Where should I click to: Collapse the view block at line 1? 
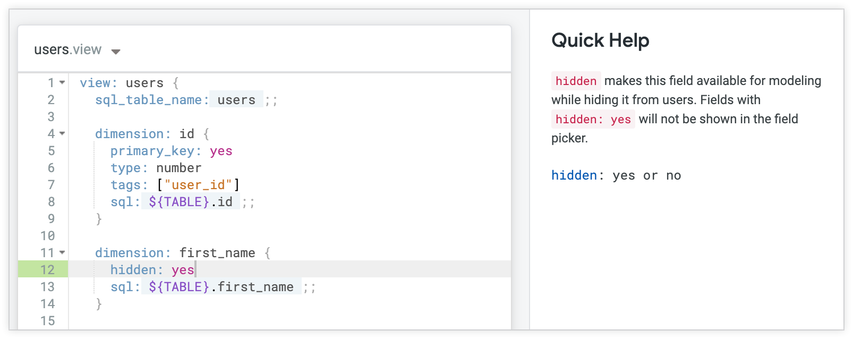tap(62, 83)
